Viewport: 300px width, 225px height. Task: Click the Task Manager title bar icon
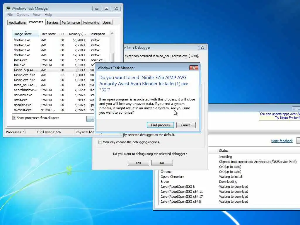pyautogui.click(x=8, y=8)
